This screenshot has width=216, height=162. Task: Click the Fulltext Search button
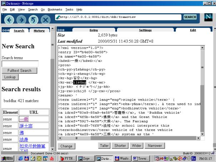point(19,70)
